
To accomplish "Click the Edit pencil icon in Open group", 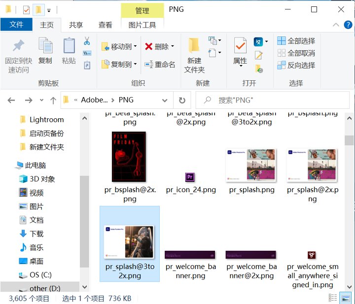I will [258, 55].
